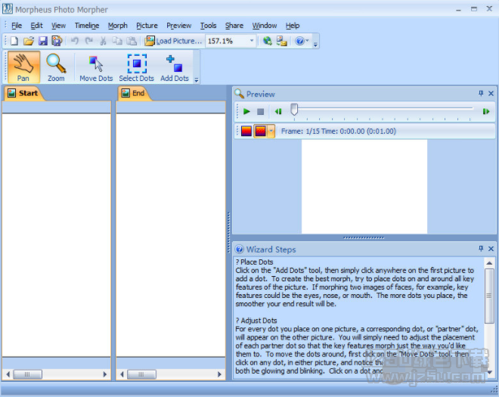
Task: Click End pane left scroll arrow
Action: [122, 374]
